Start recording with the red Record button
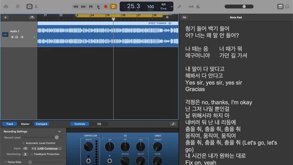 [106, 6]
